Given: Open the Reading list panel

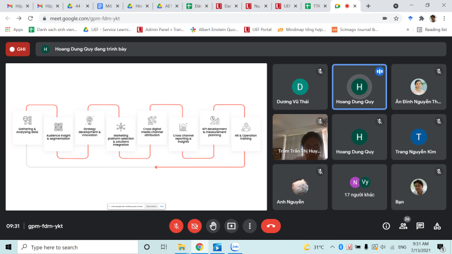Looking at the screenshot, I should click(x=432, y=29).
